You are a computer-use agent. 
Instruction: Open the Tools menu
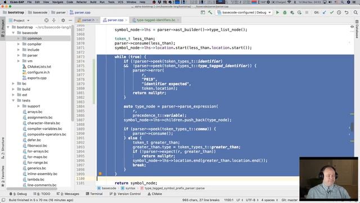(x=111, y=2)
